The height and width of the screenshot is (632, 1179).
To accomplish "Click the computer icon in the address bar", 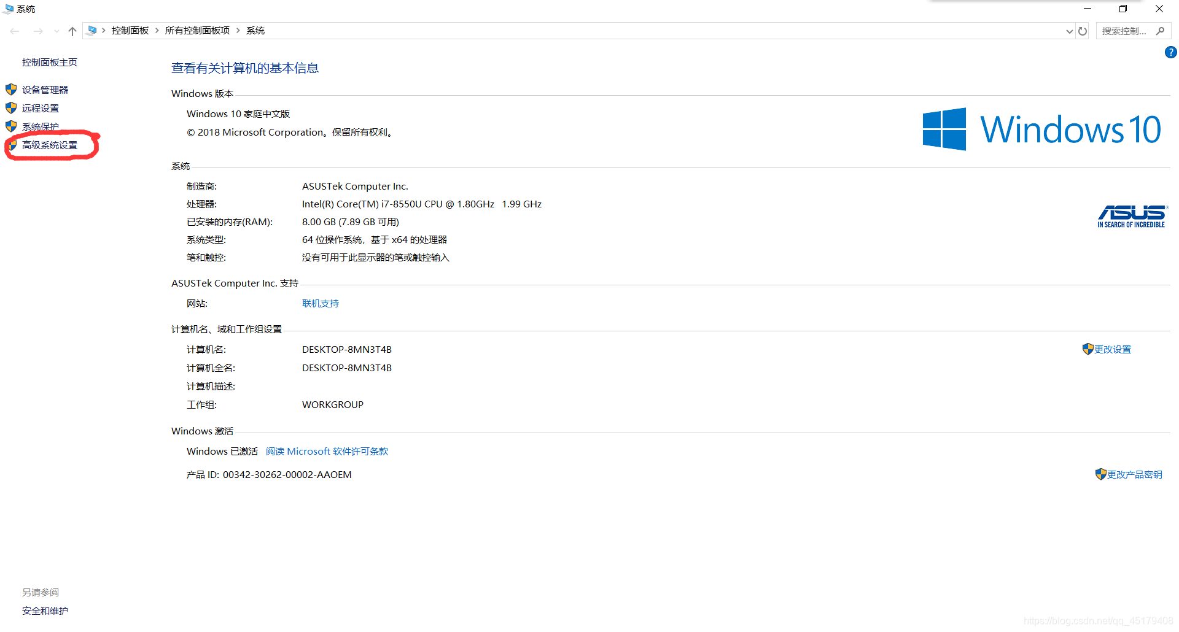I will (x=92, y=30).
